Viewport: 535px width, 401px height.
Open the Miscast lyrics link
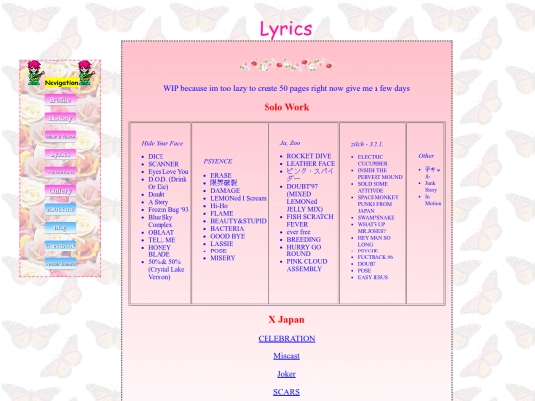click(x=286, y=356)
